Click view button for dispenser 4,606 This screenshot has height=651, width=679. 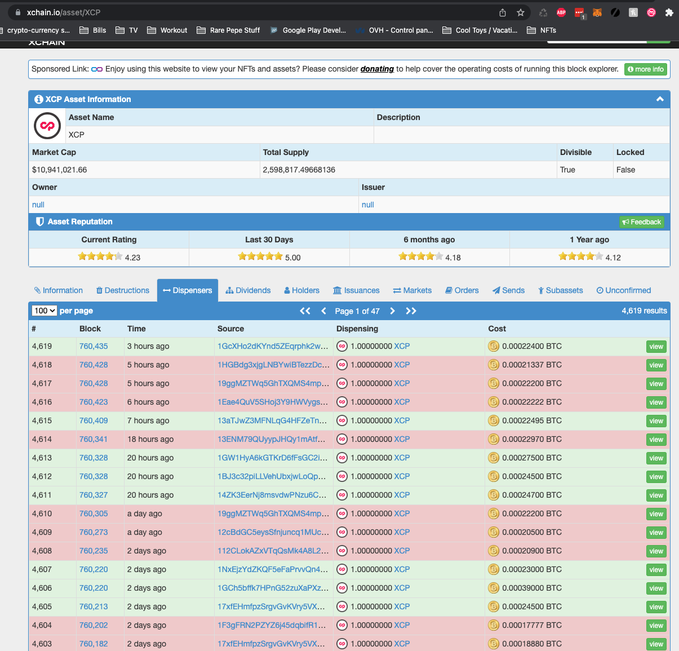point(656,588)
